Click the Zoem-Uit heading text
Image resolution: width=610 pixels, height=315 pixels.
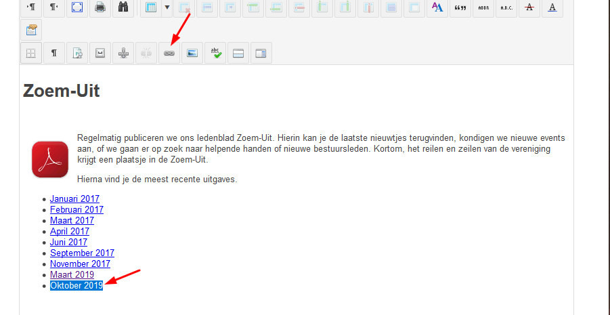(x=62, y=91)
